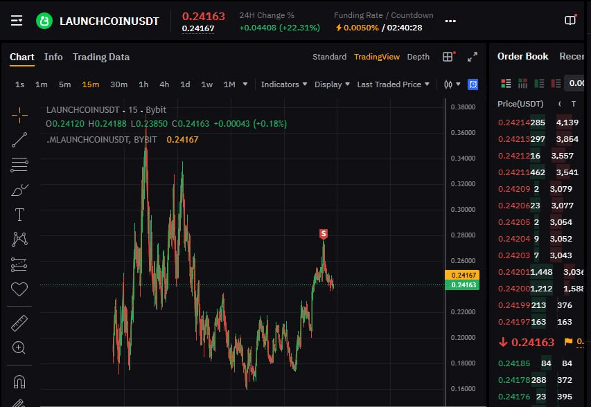The image size is (591, 407).
Task: Select the 1m timeframe
Action: click(x=42, y=84)
